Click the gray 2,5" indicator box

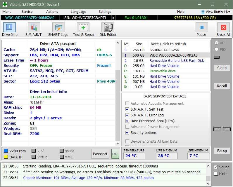click(x=34, y=151)
